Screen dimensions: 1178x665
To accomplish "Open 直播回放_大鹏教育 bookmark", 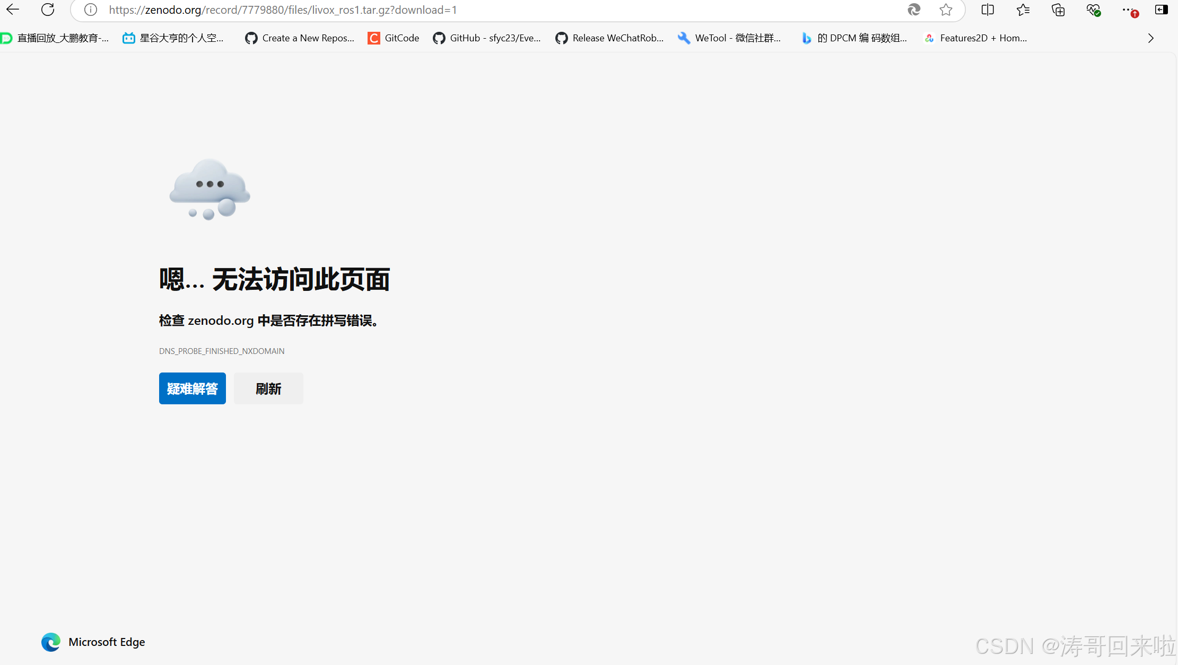I will (55, 38).
